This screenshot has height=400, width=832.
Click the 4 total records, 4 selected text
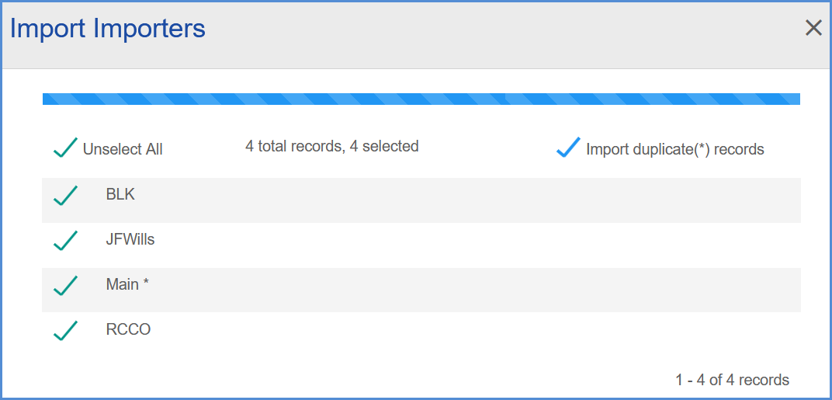click(x=332, y=146)
